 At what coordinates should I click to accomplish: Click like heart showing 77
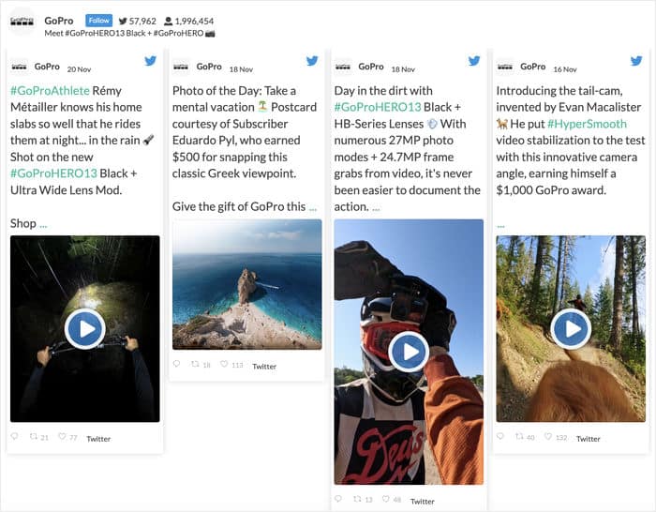pyautogui.click(x=62, y=436)
